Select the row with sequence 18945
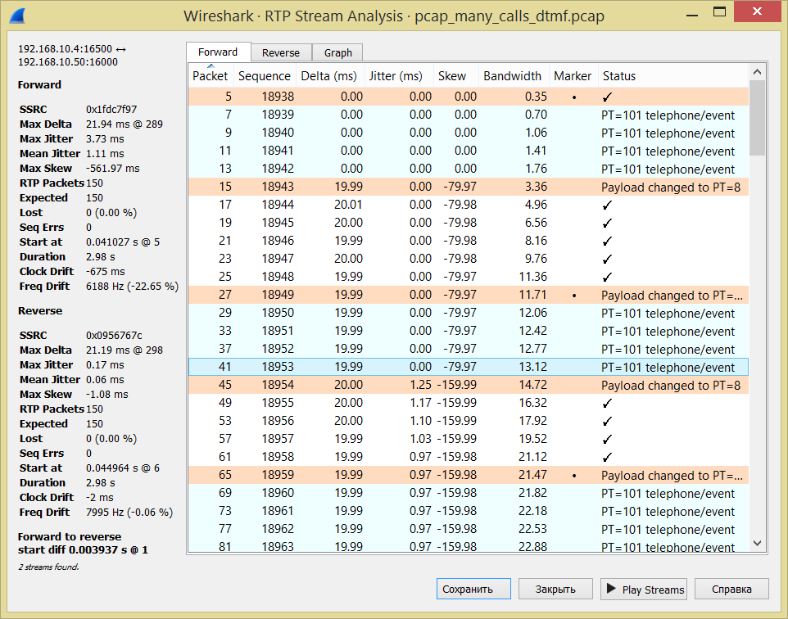788x619 pixels. [469, 223]
